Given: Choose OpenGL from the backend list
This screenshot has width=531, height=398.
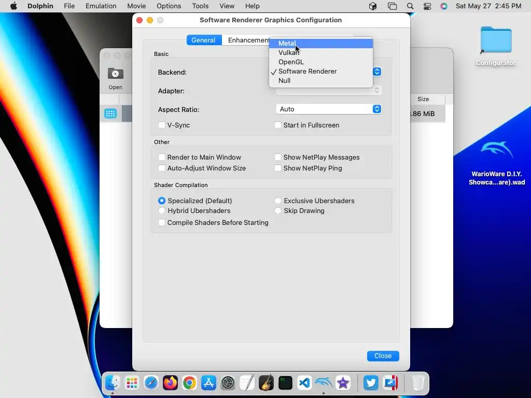Looking at the screenshot, I should tap(320, 62).
